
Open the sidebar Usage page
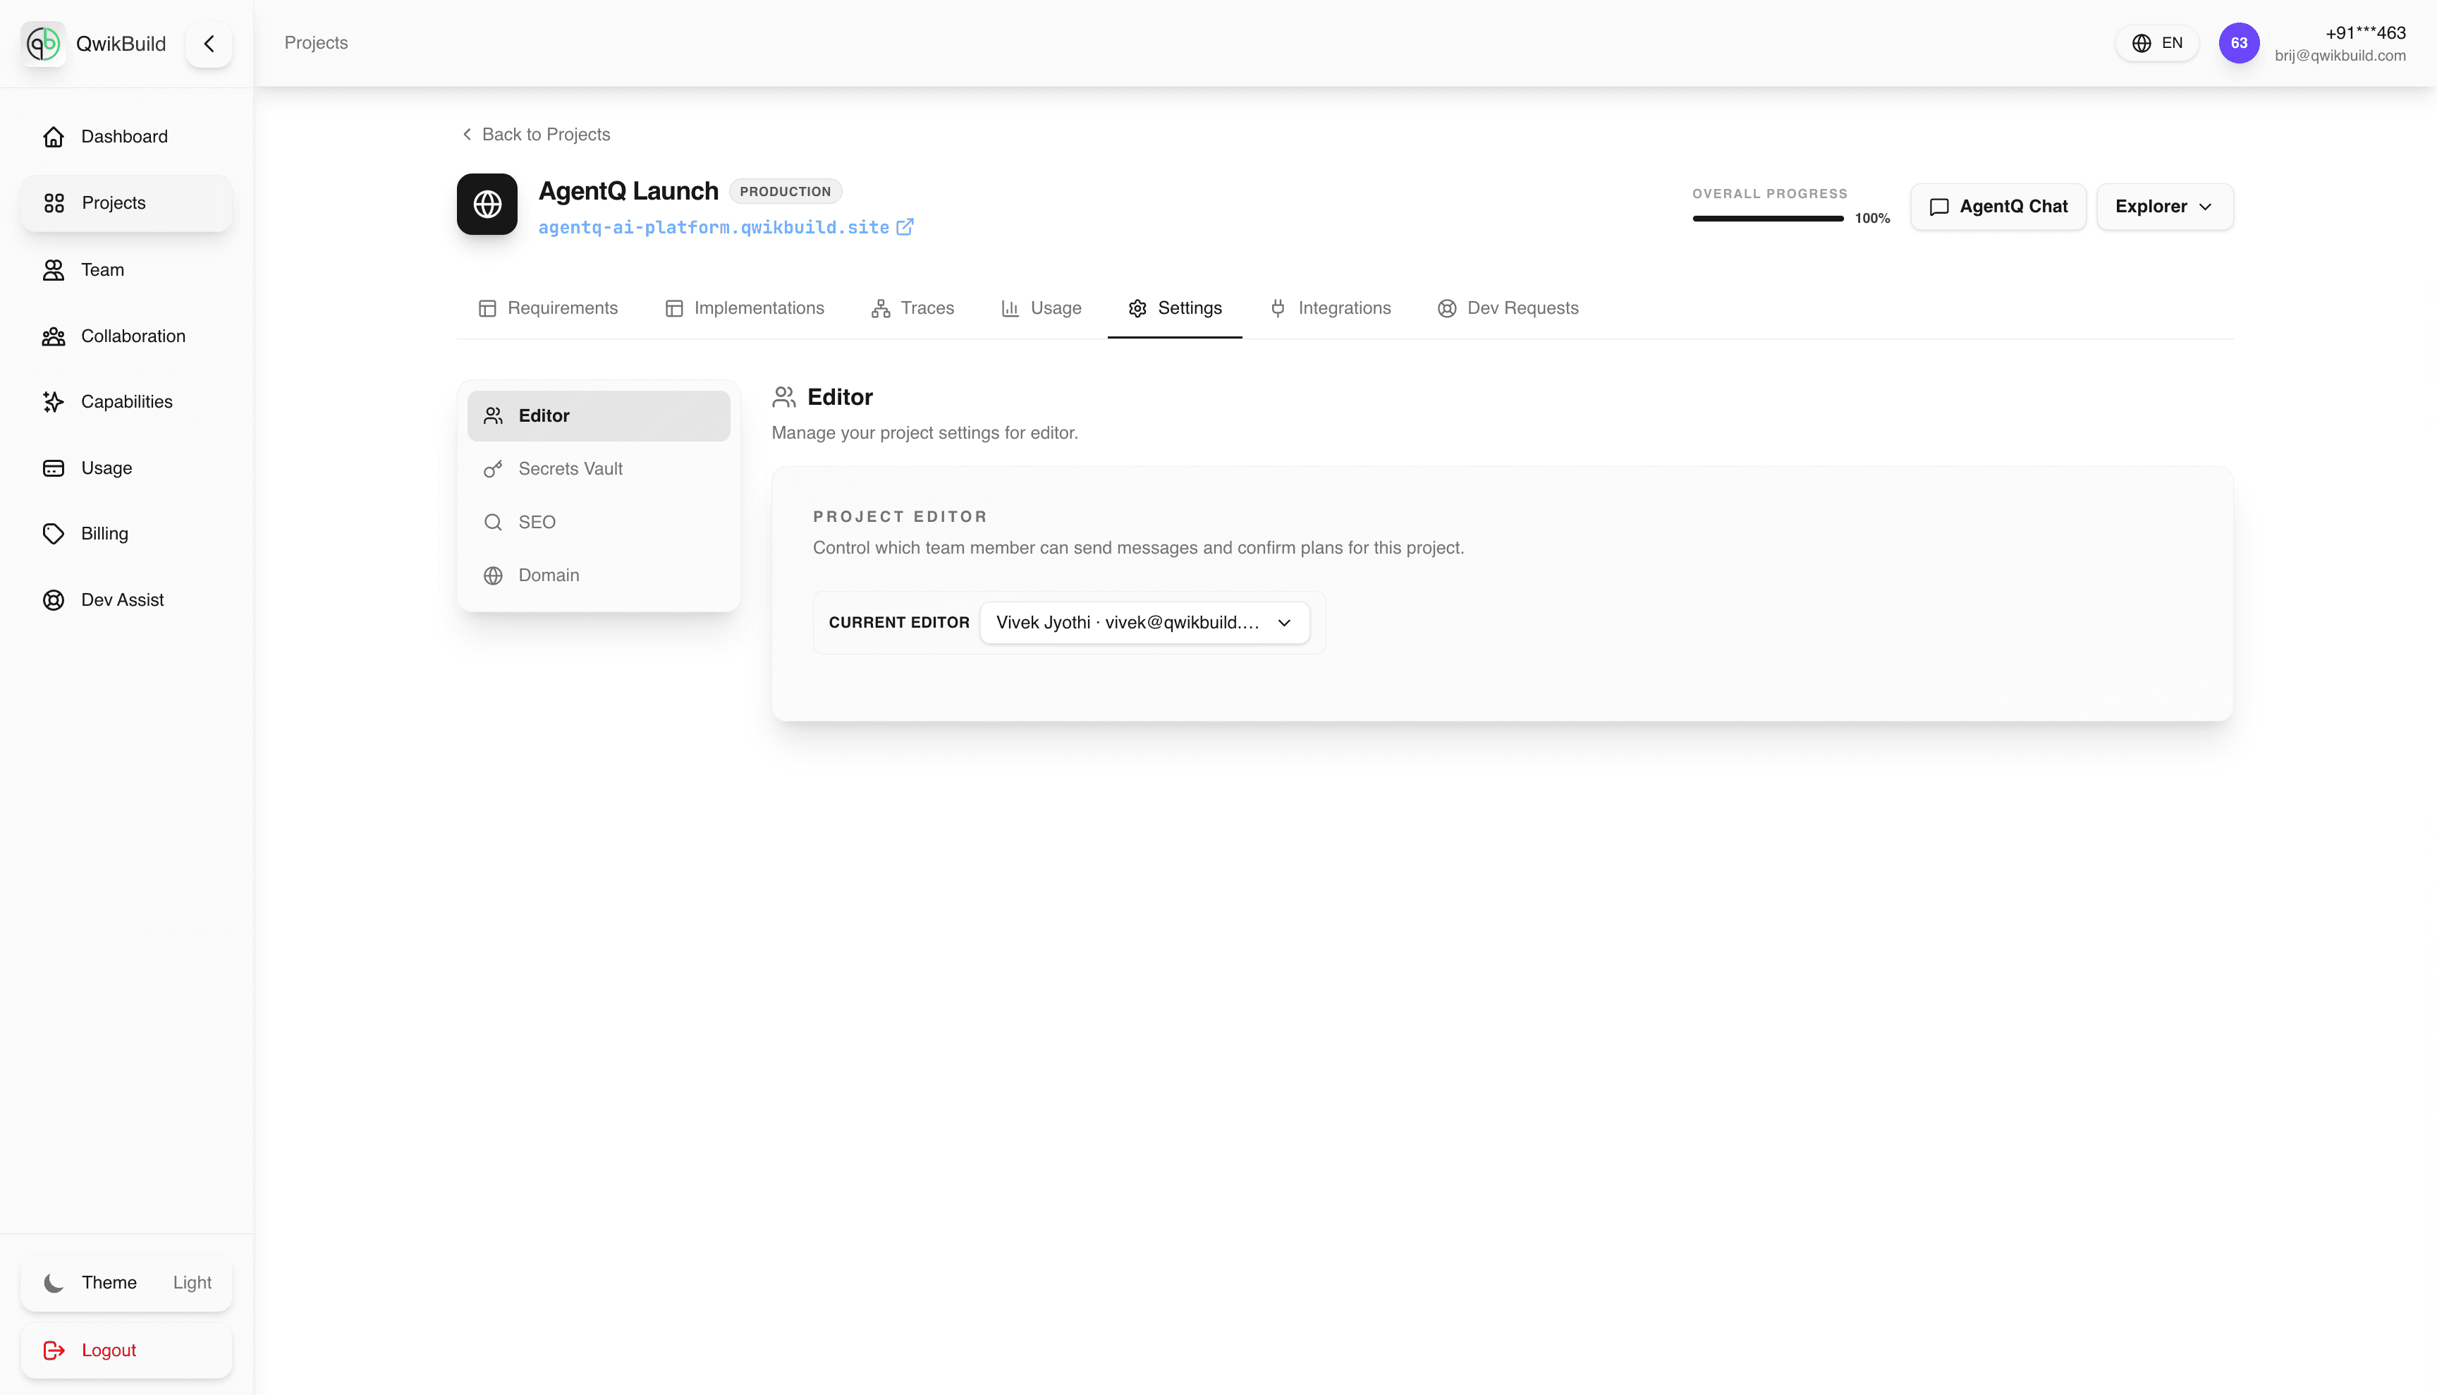126,468
